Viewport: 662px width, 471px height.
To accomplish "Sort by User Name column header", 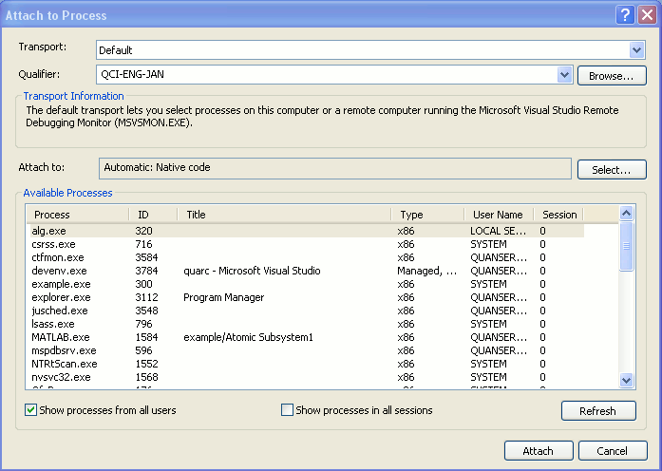I will point(498,215).
